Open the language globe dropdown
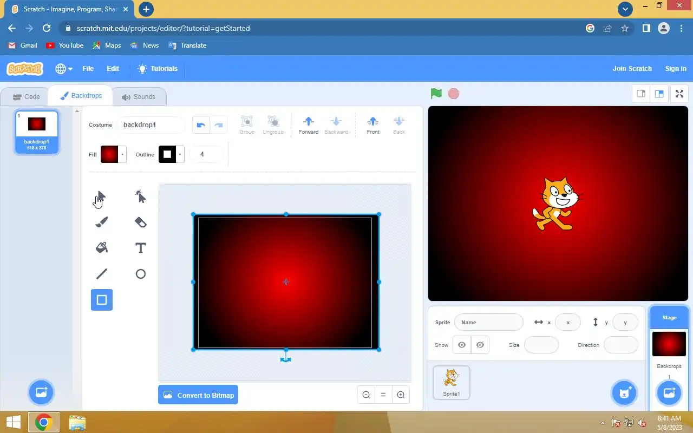This screenshot has width=693, height=433. [64, 69]
